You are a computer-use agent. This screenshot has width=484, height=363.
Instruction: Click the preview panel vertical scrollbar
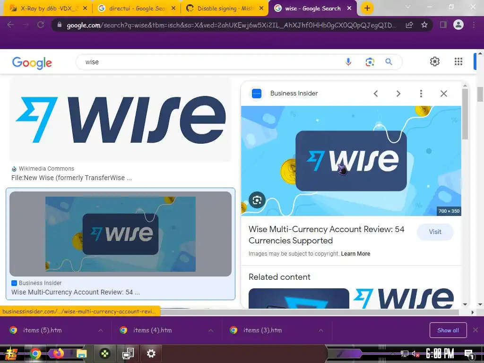coord(465,114)
